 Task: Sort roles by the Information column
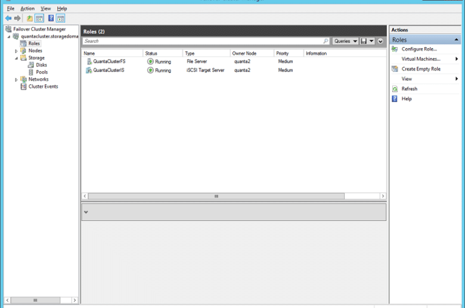(x=316, y=54)
